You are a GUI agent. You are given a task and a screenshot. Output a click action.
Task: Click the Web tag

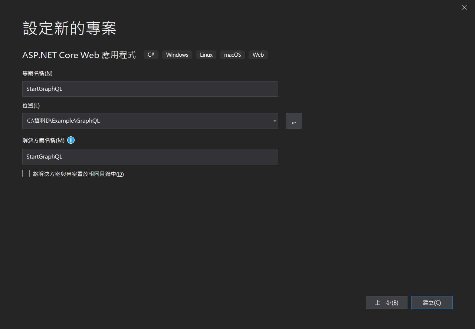tap(258, 55)
